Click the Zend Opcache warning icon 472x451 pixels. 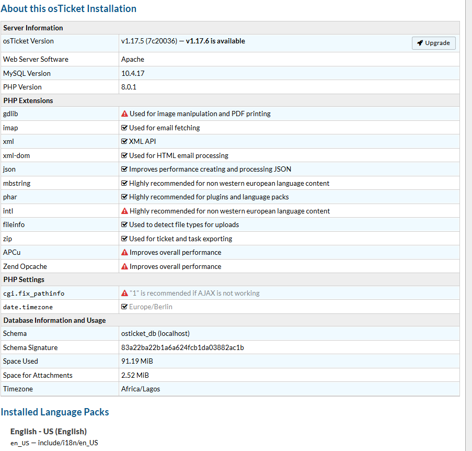coord(124,266)
